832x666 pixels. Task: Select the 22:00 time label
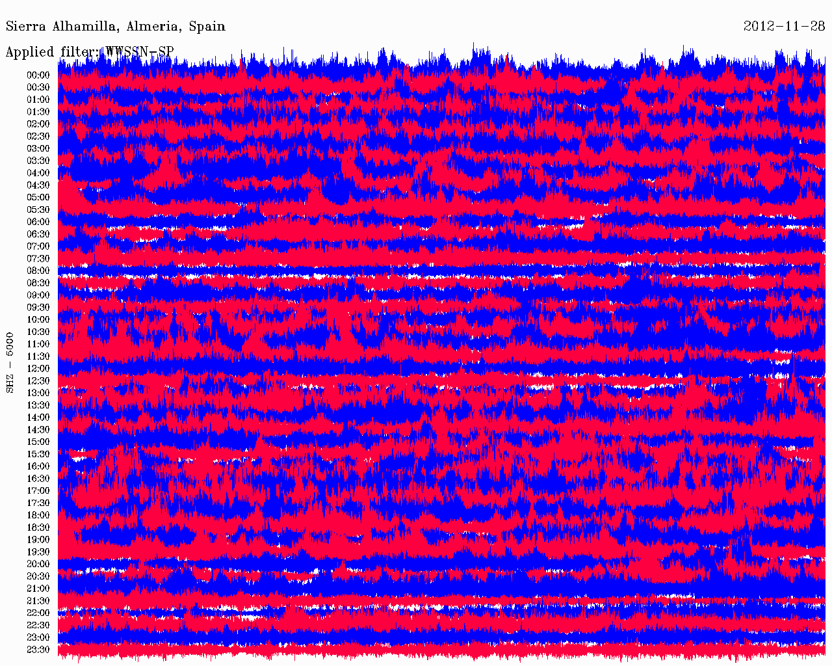click(x=38, y=613)
